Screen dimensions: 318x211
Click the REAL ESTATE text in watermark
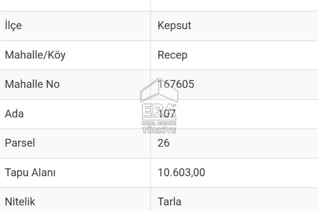point(159,123)
